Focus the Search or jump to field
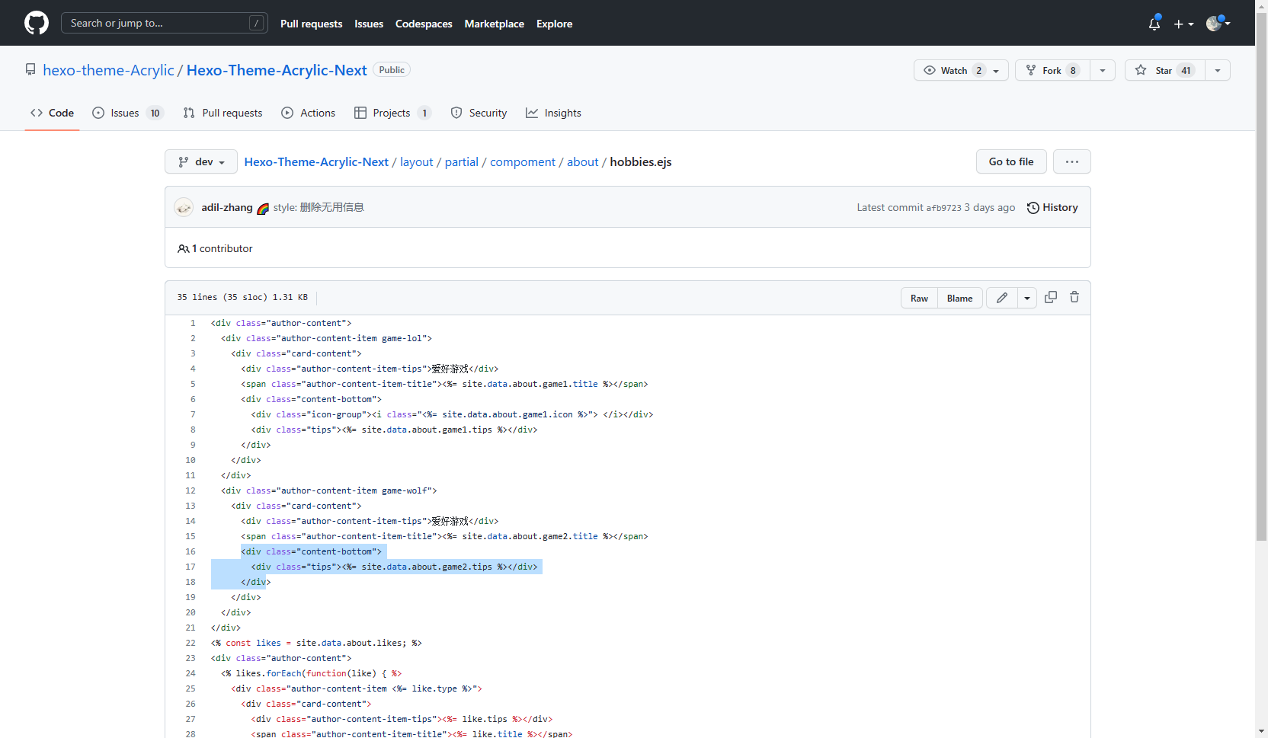Screen dimensions: 1268x738 (164, 23)
